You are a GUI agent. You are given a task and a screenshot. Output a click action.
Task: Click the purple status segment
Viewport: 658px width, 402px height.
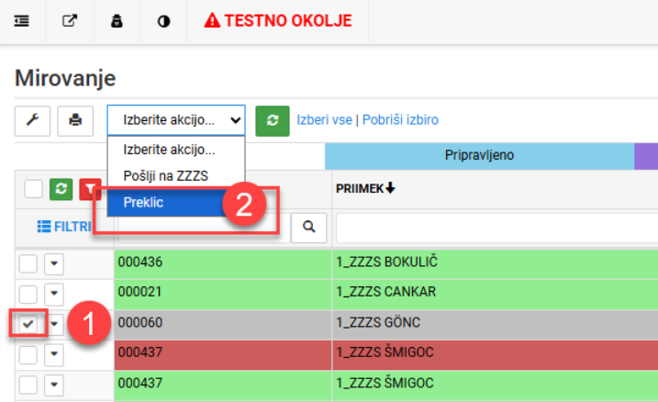pos(646,156)
